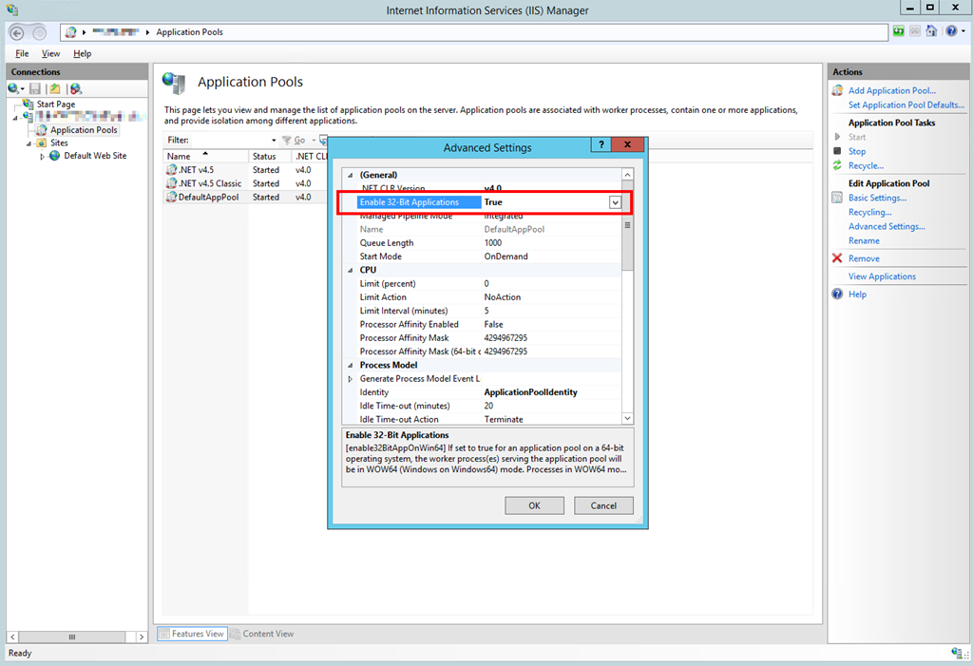Image resolution: width=973 pixels, height=666 pixels.
Task: Click the Connections pane scroll right arrow
Action: pos(142,637)
